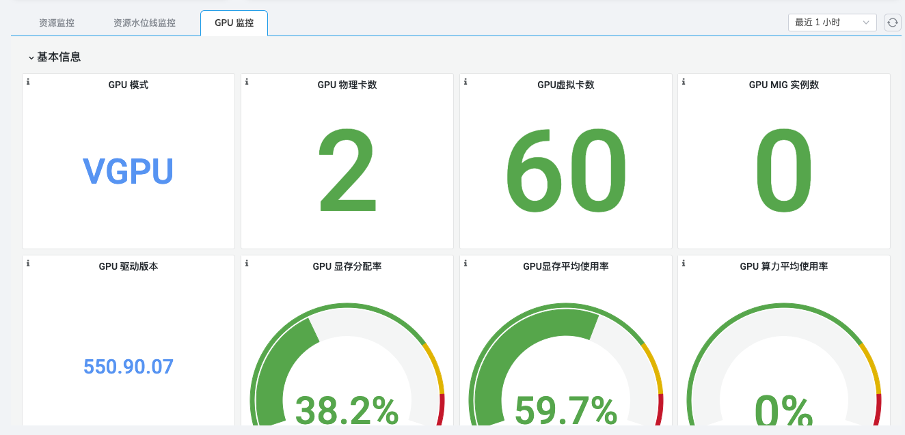The width and height of the screenshot is (905, 435).
Task: Click the refresh button at top right
Action: (x=892, y=23)
